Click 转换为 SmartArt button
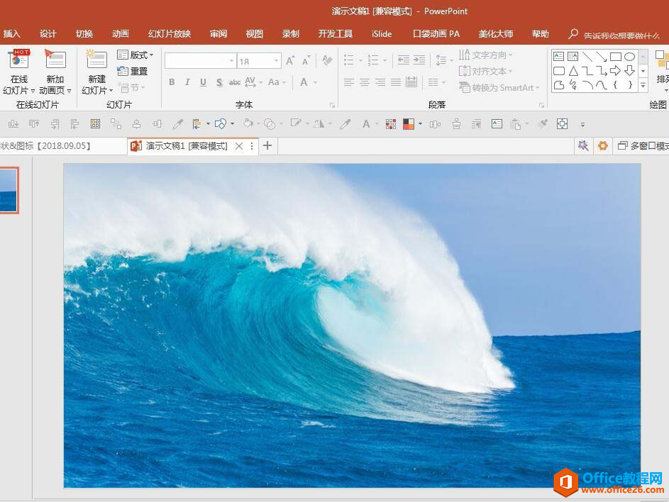The height and width of the screenshot is (502, 669). click(499, 87)
